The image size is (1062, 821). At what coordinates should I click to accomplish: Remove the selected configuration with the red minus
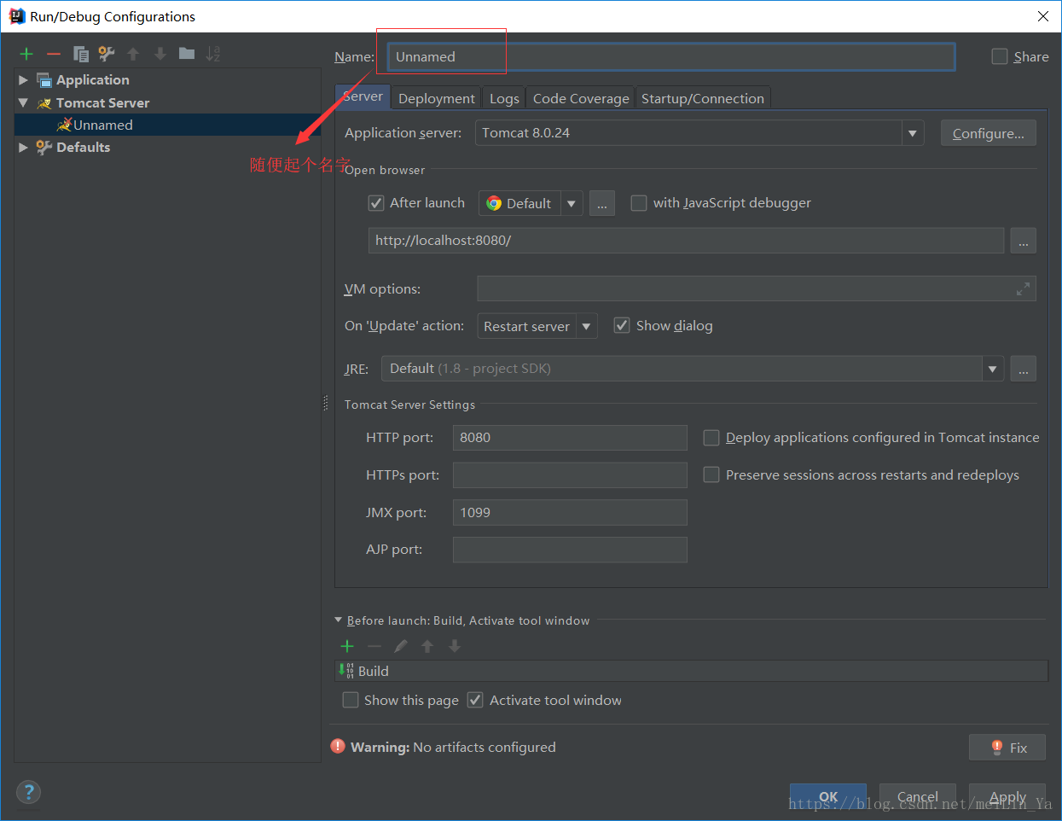pos(54,54)
